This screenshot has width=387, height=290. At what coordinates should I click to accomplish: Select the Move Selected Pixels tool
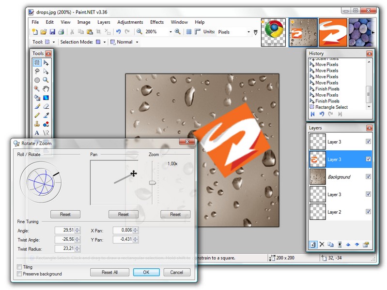click(x=46, y=62)
